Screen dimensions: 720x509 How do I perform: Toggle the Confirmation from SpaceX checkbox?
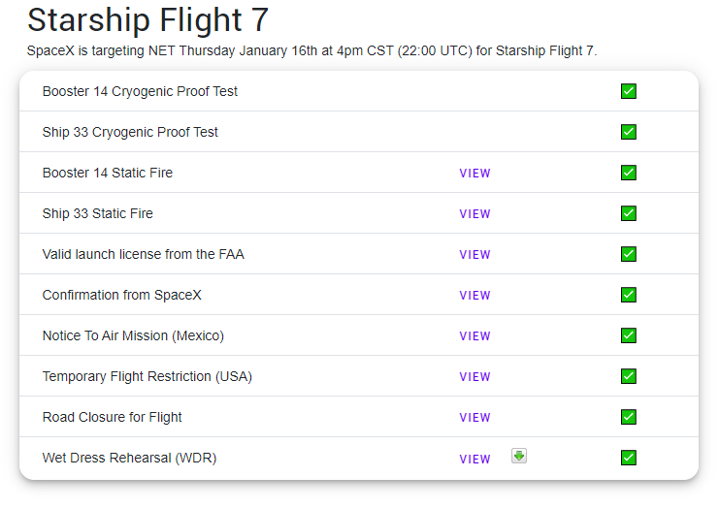click(x=629, y=295)
